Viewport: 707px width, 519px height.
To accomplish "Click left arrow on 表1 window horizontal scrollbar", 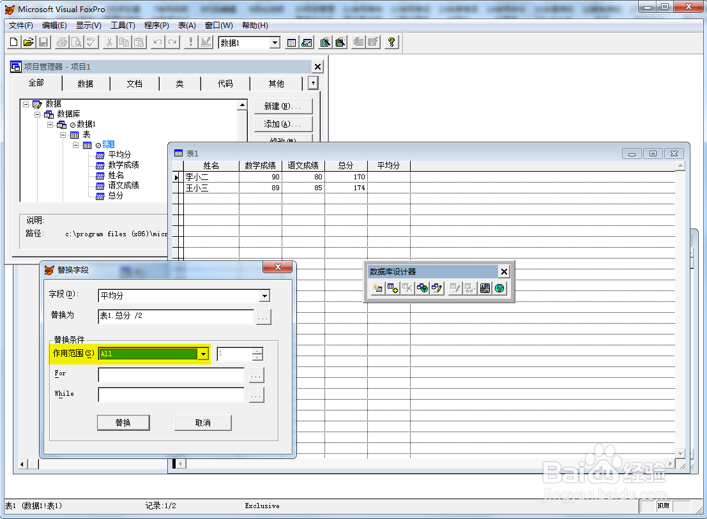I will [180, 463].
